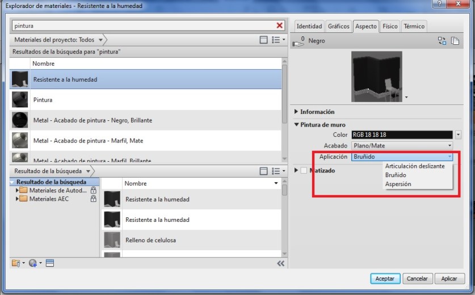Open the Acabado dropdown showing Plano/Mate
475x295 pixels.
(402, 146)
